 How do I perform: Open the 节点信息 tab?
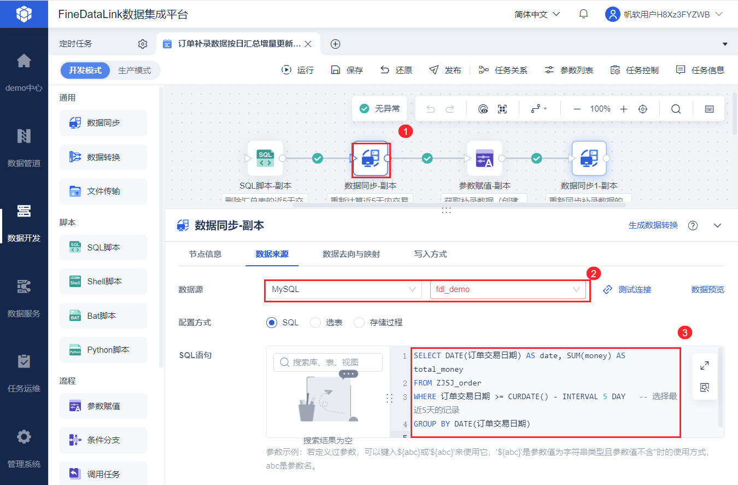(206, 254)
